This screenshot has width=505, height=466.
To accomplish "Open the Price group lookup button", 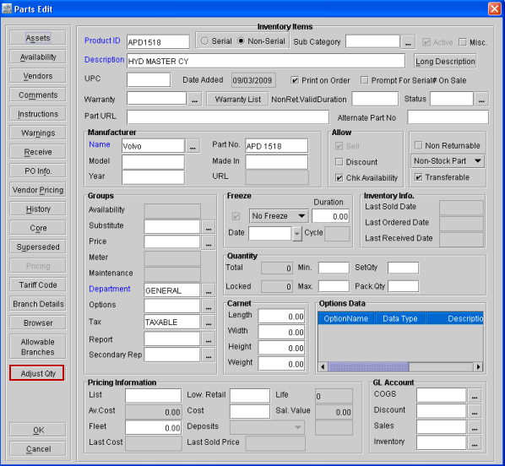I will click(x=209, y=242).
